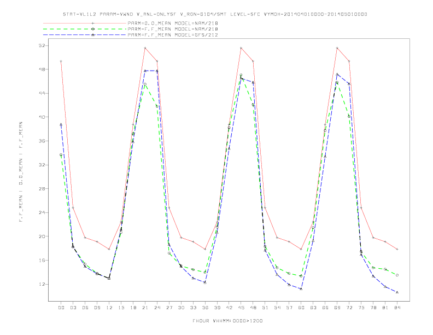Click x-axis hour label 51
433x335 pixels.
point(265,308)
